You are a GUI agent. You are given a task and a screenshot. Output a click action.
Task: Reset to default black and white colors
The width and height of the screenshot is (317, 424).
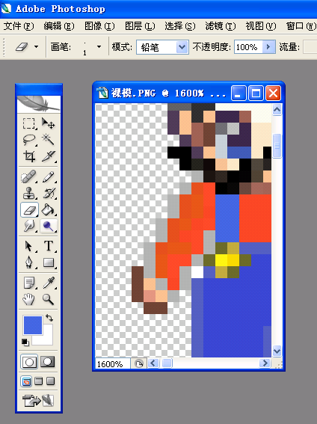pyautogui.click(x=25, y=342)
